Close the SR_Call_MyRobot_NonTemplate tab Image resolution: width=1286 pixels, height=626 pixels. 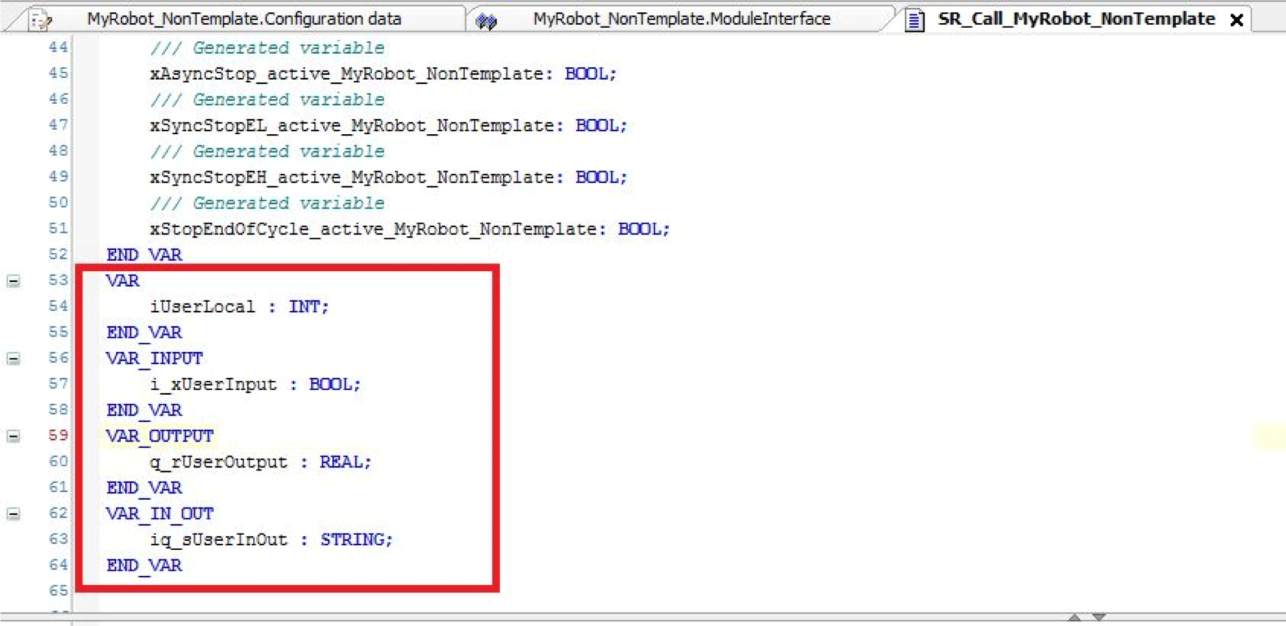tap(1236, 20)
